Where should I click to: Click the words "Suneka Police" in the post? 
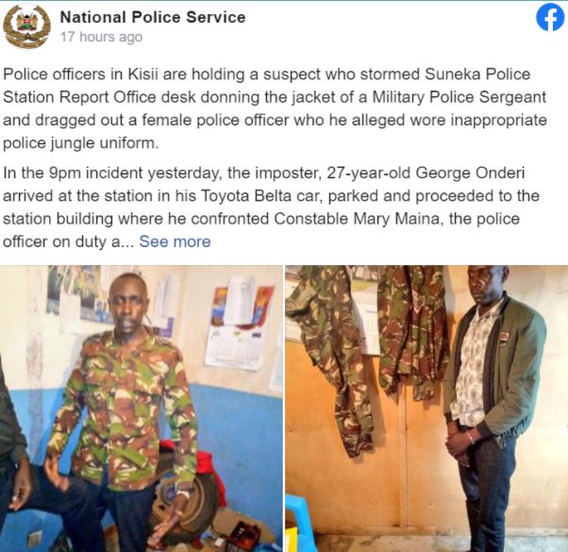(x=477, y=75)
